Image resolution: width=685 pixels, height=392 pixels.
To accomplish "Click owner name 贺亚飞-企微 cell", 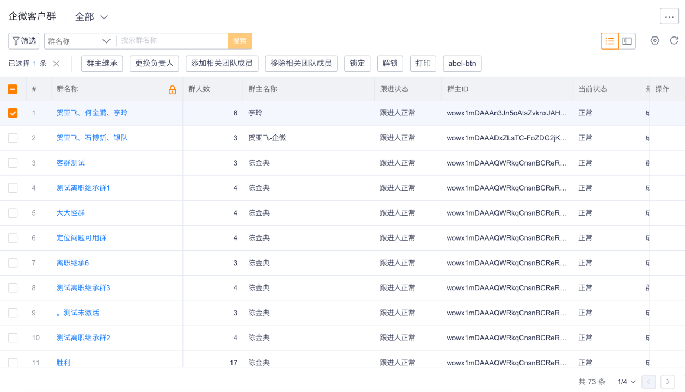I will [x=267, y=138].
